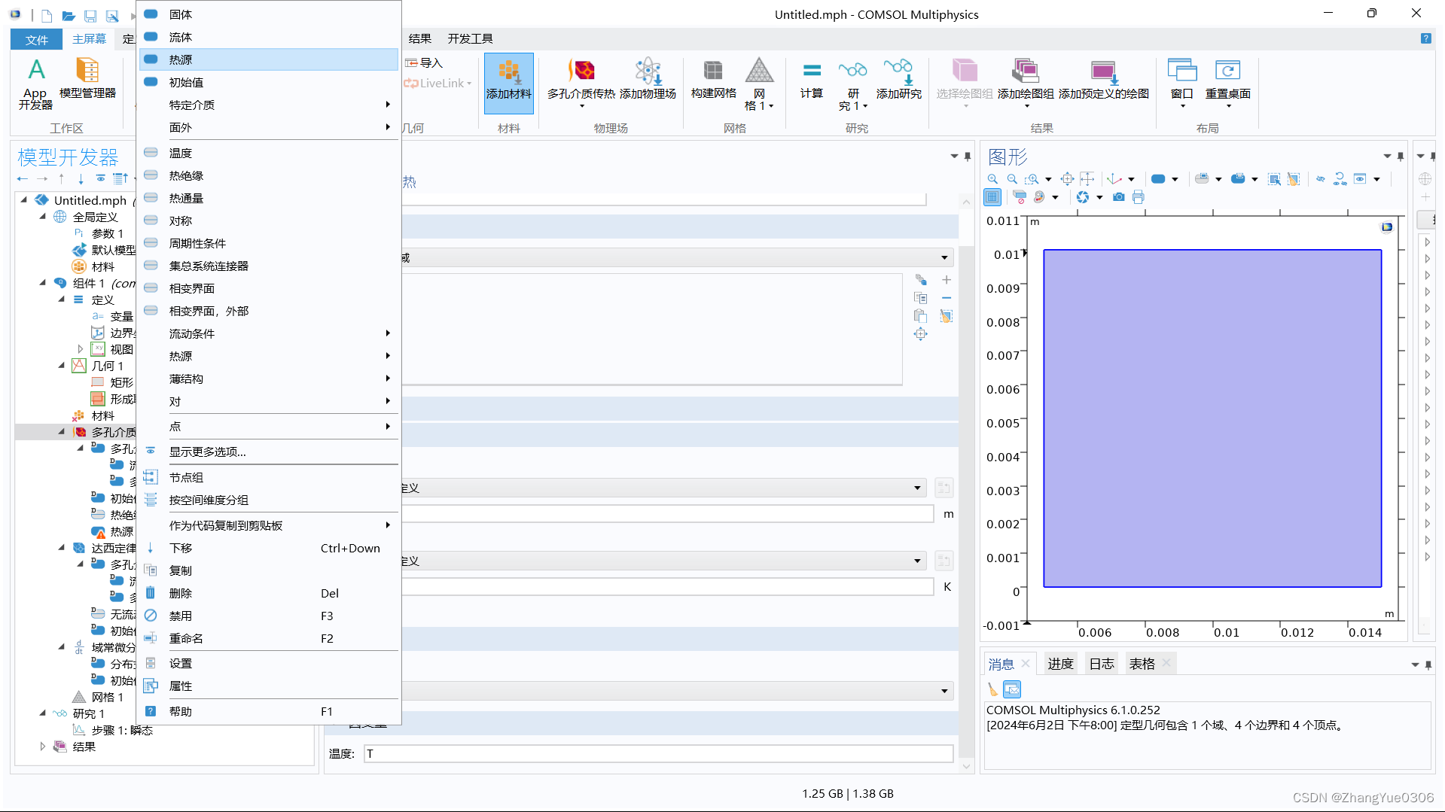Select 热源 domain item in context menu
1445x812 pixels.
pyautogui.click(x=269, y=59)
